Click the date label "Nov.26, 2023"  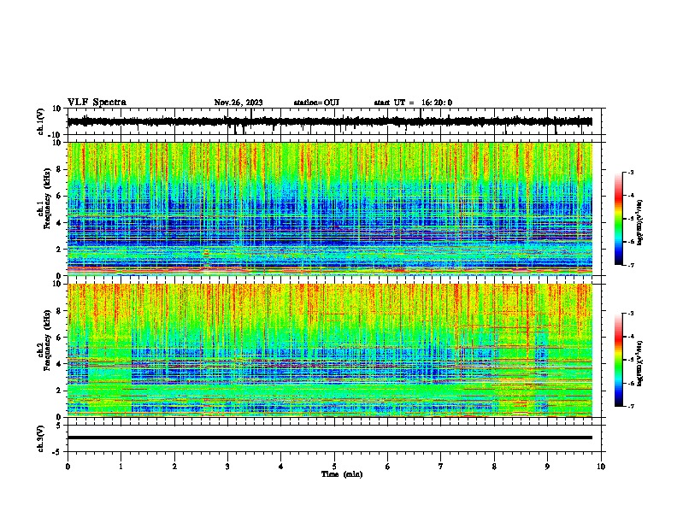[238, 103]
